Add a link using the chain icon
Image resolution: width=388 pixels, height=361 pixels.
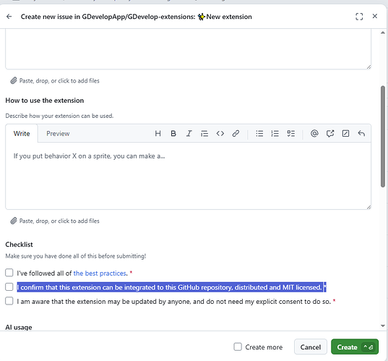[236, 134]
